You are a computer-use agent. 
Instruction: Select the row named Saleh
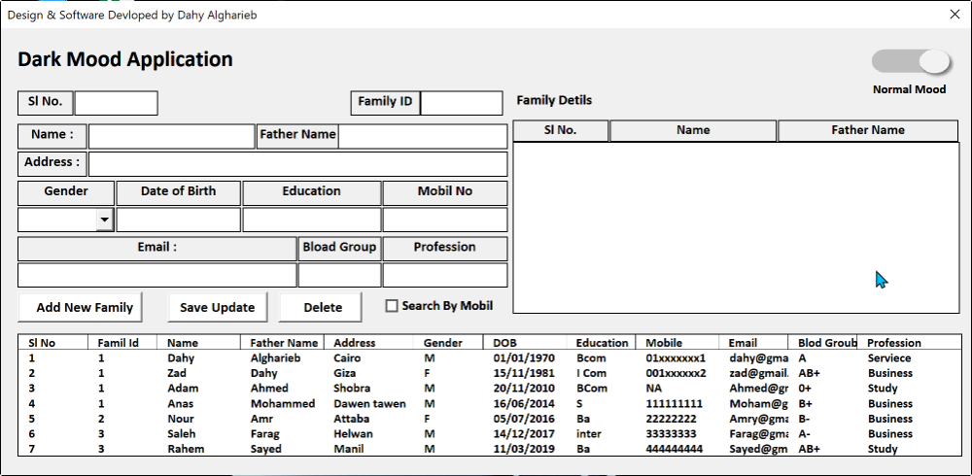[490, 434]
